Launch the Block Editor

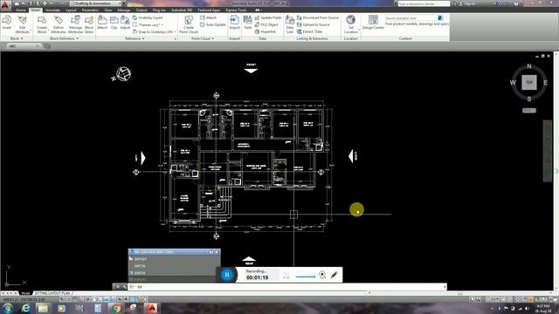tap(89, 24)
